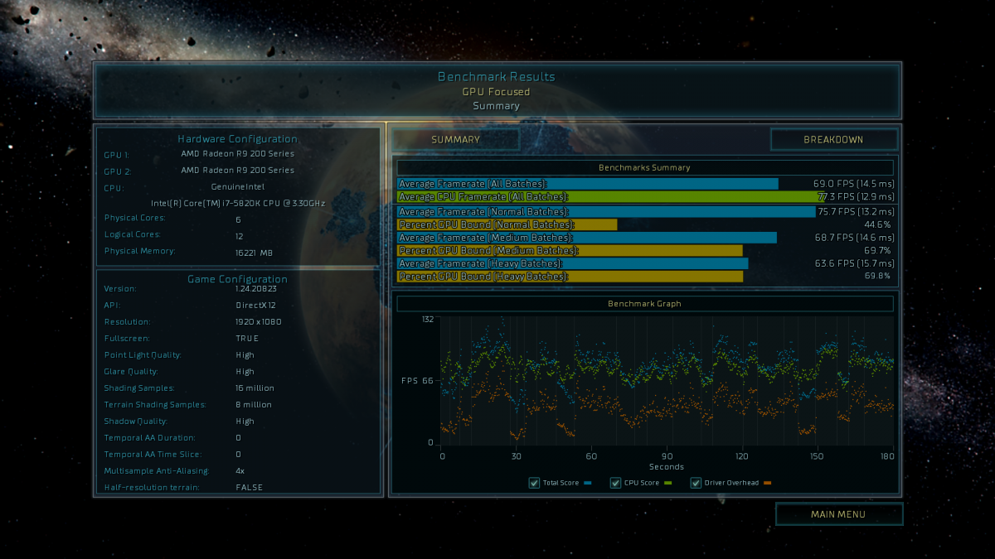Screen dimensions: 995x559
Task: Select Average Framerate (Normal Batches) bar
Action: pos(606,212)
